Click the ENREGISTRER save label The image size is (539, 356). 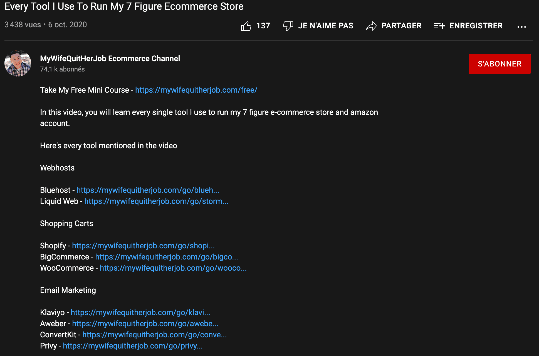point(476,26)
